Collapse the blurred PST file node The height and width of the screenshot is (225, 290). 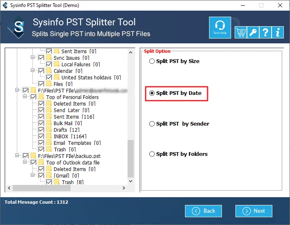click(17, 90)
